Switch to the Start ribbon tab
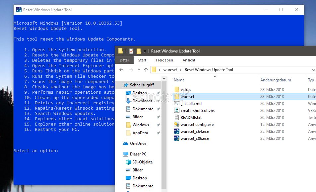Image resolution: width=316 pixels, height=192 pixels. 142,60
